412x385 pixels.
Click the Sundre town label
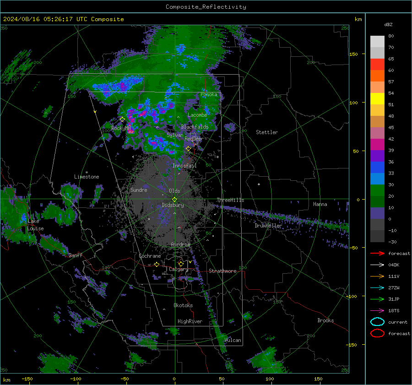[x=139, y=190]
